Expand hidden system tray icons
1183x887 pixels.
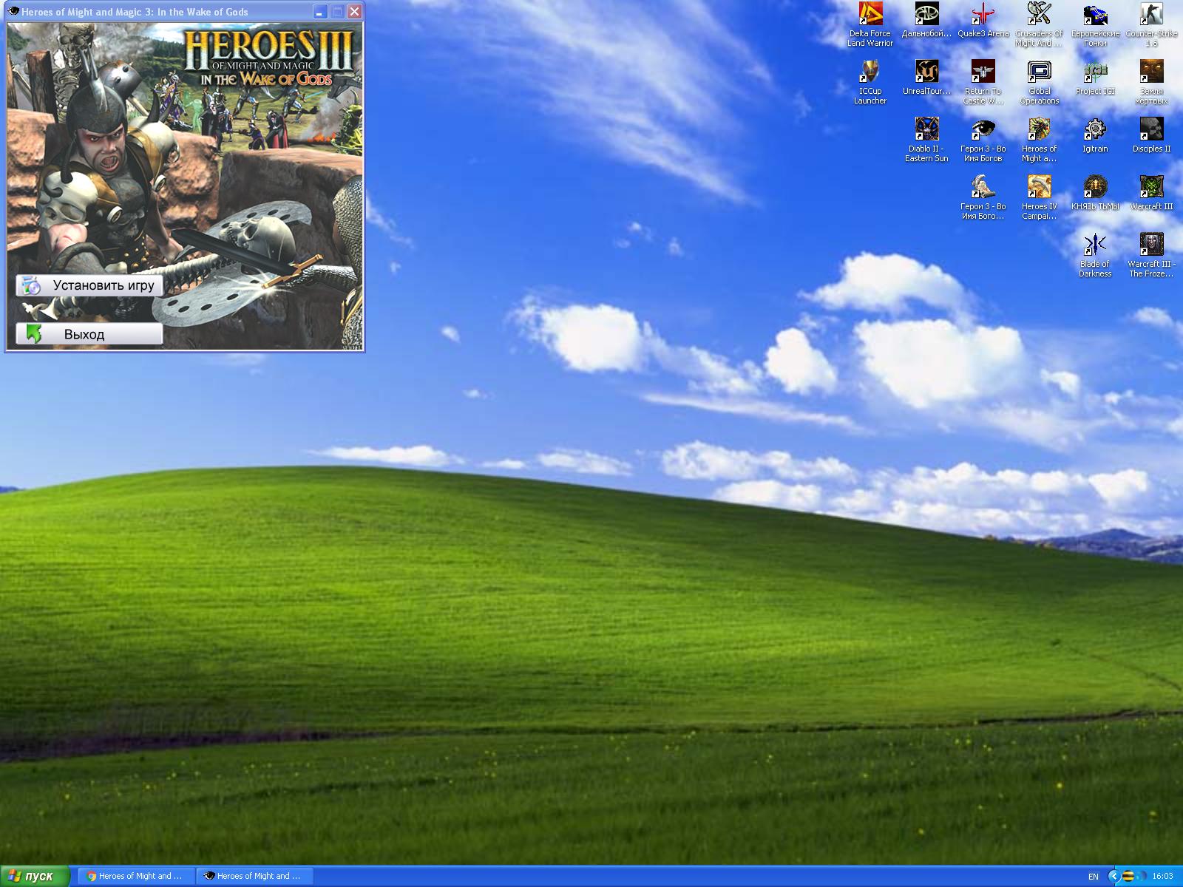[1113, 877]
